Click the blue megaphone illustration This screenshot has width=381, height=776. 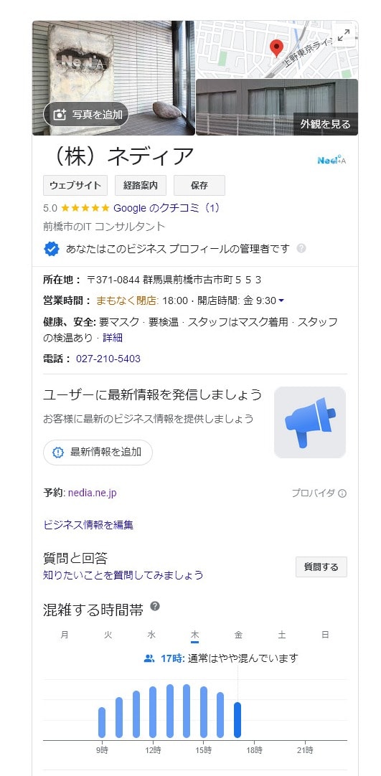pos(310,422)
